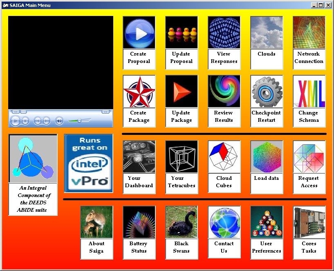Click the Contact Us globe icon
This screenshot has height=271, width=334.
pyautogui.click(x=224, y=222)
